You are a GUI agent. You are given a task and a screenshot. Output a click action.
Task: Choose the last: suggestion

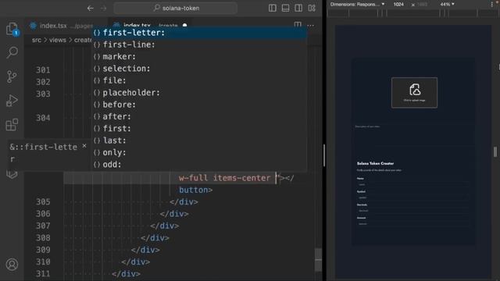point(199,140)
